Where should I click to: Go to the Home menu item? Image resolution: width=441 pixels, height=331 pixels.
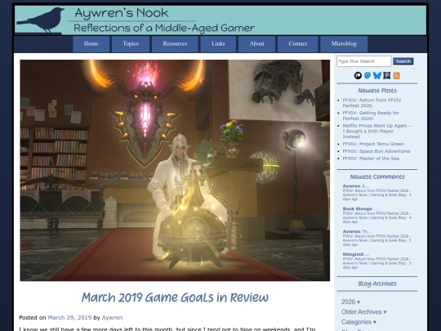click(x=91, y=44)
